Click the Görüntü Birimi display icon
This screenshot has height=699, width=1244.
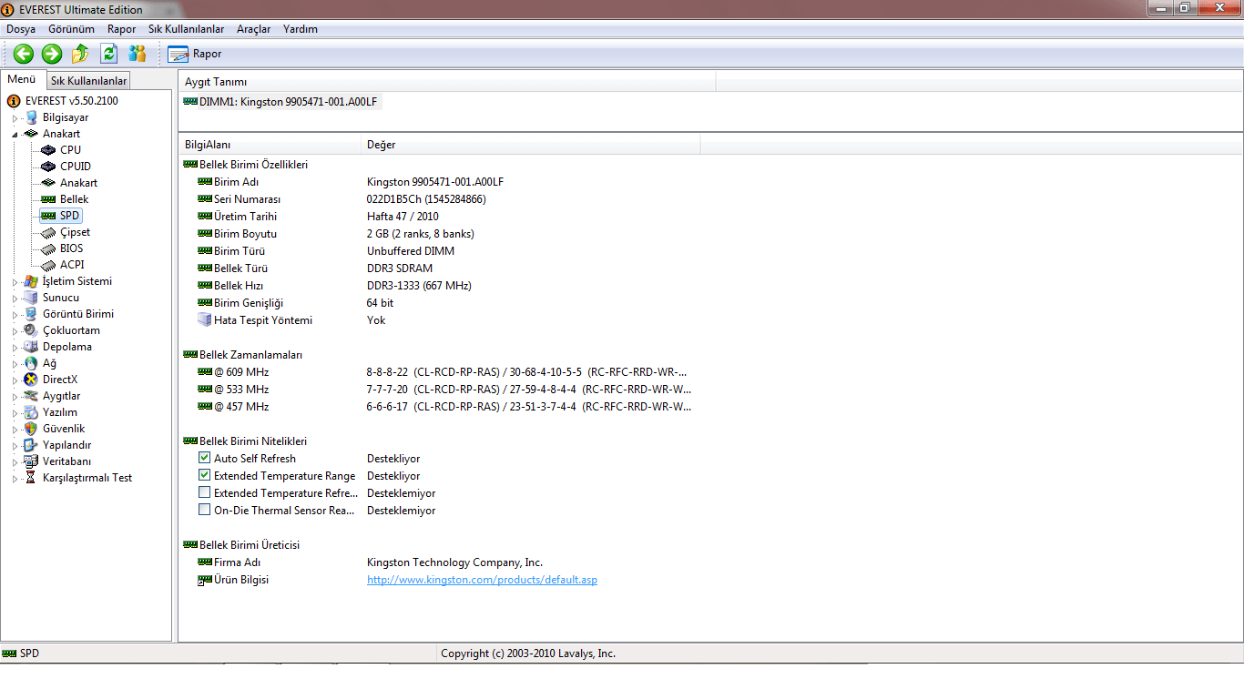click(x=31, y=314)
